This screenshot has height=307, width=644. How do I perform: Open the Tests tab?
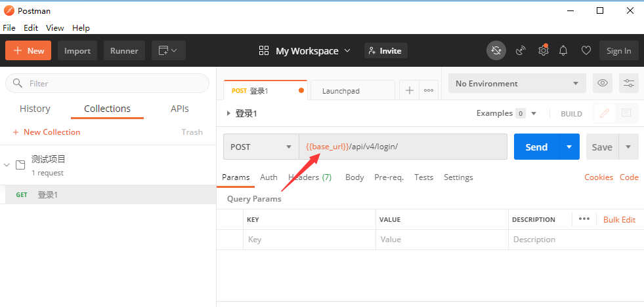424,177
